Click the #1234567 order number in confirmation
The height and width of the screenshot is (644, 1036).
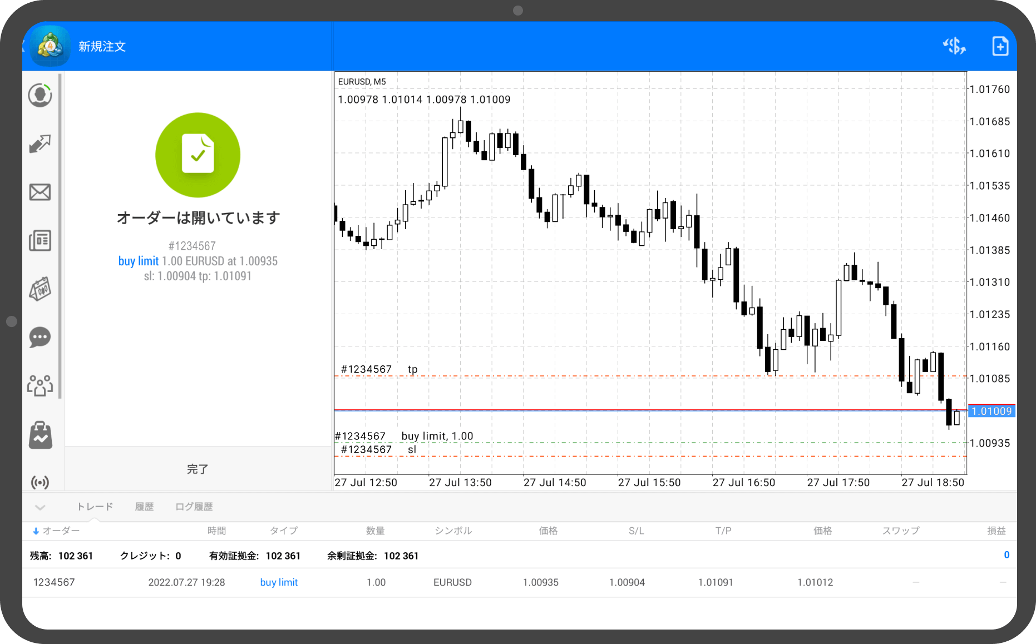[x=192, y=246]
